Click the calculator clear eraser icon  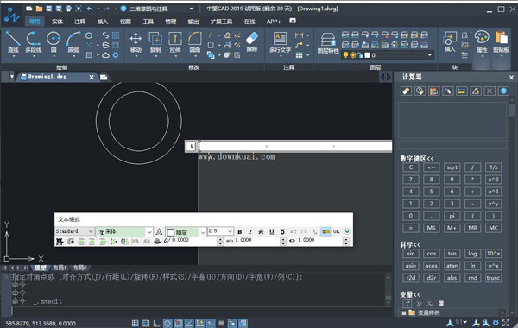tap(406, 91)
